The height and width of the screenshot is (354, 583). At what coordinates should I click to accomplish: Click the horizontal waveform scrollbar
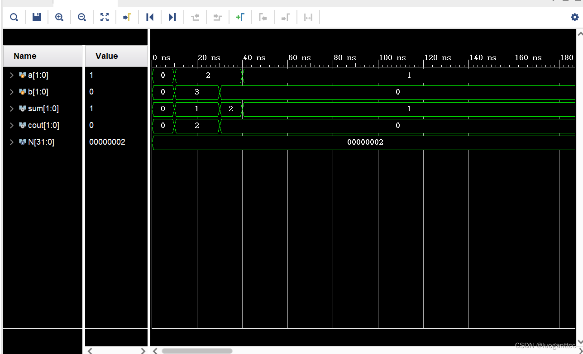[196, 350]
